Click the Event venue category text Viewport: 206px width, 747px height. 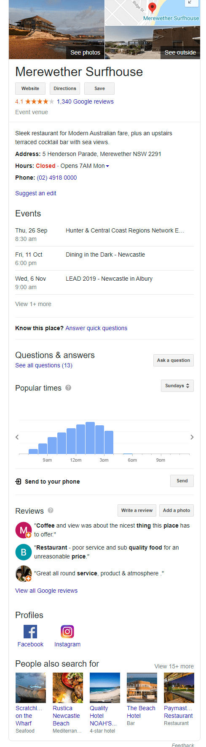point(32,112)
